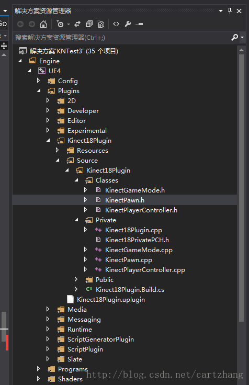Collapse all items in Solution Explorer
The image size is (249, 385).
tap(89, 24)
